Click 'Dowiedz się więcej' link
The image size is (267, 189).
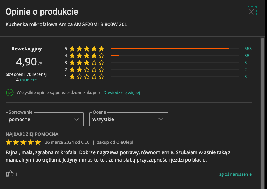point(121,93)
